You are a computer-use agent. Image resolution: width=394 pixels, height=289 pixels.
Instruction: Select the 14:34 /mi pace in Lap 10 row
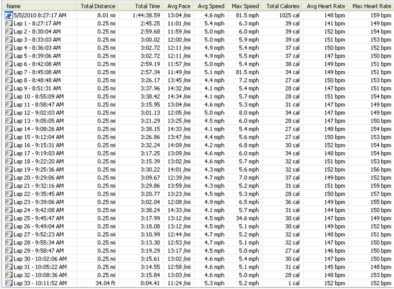click(x=180, y=96)
